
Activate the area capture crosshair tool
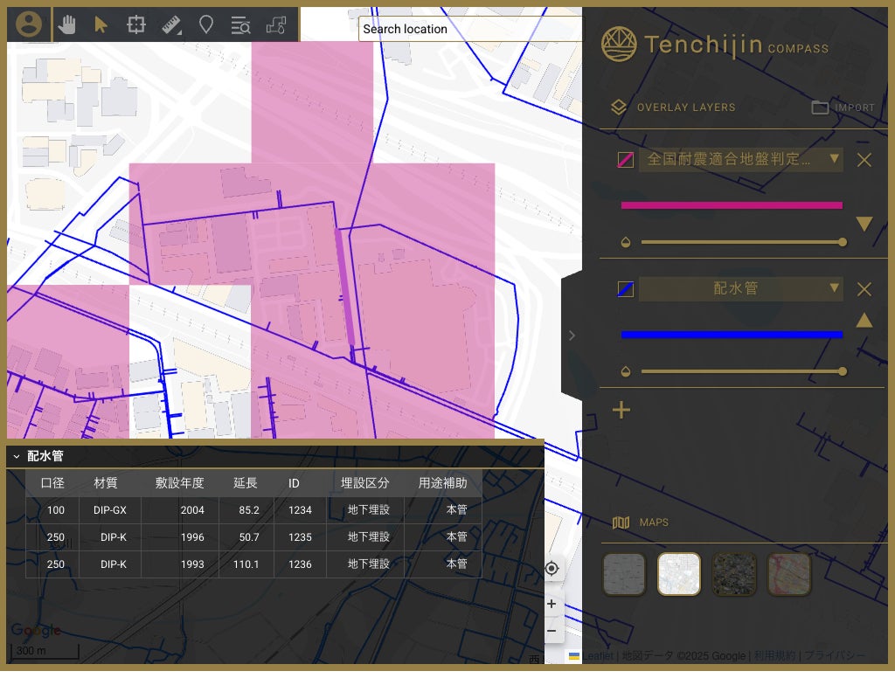point(135,24)
